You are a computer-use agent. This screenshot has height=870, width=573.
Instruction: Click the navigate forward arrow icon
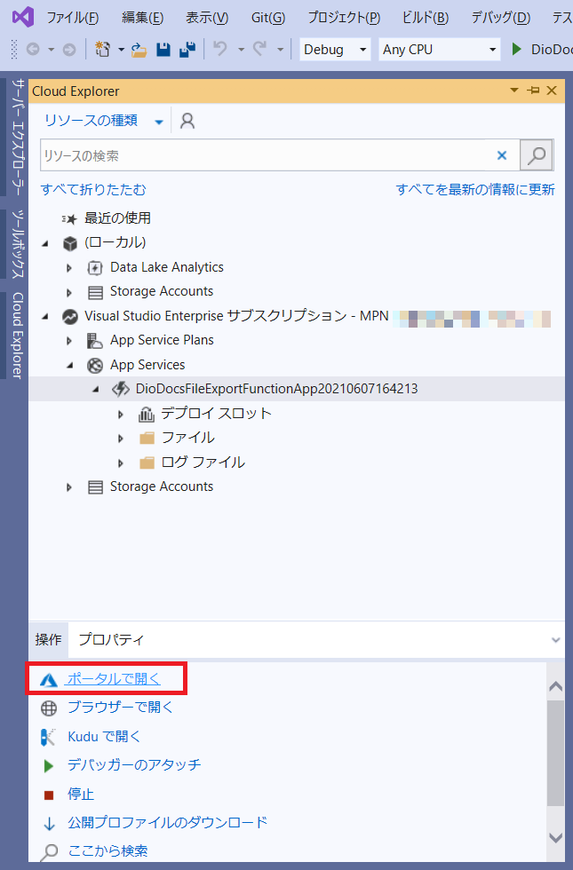[69, 50]
